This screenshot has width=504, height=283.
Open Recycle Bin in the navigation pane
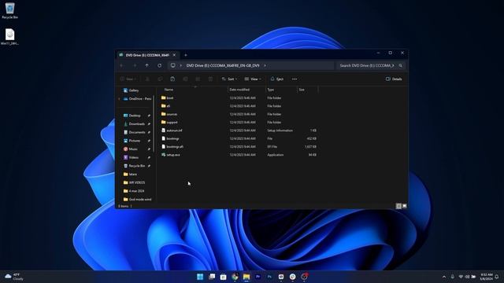coord(134,166)
